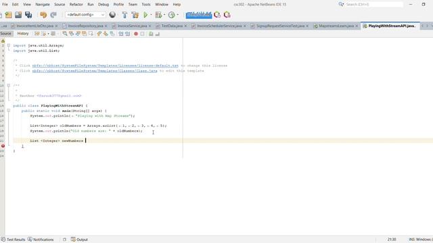Collapse the main method fold
The width and height of the screenshot is (433, 243).
9,111
